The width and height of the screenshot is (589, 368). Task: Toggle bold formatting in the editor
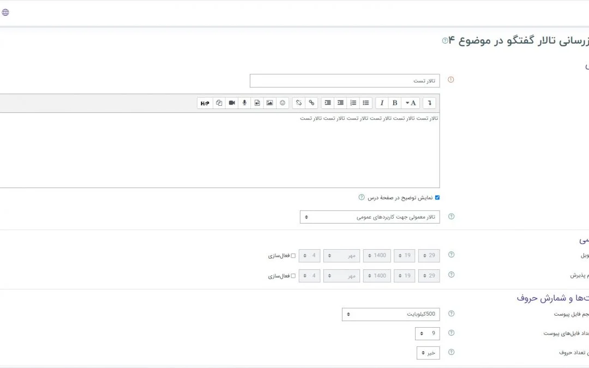(x=395, y=102)
